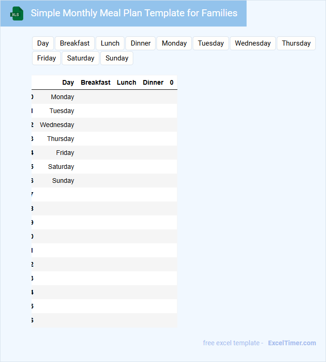Click the green XLS file icon
Viewport: 326px width, 362px height.
coord(17,13)
